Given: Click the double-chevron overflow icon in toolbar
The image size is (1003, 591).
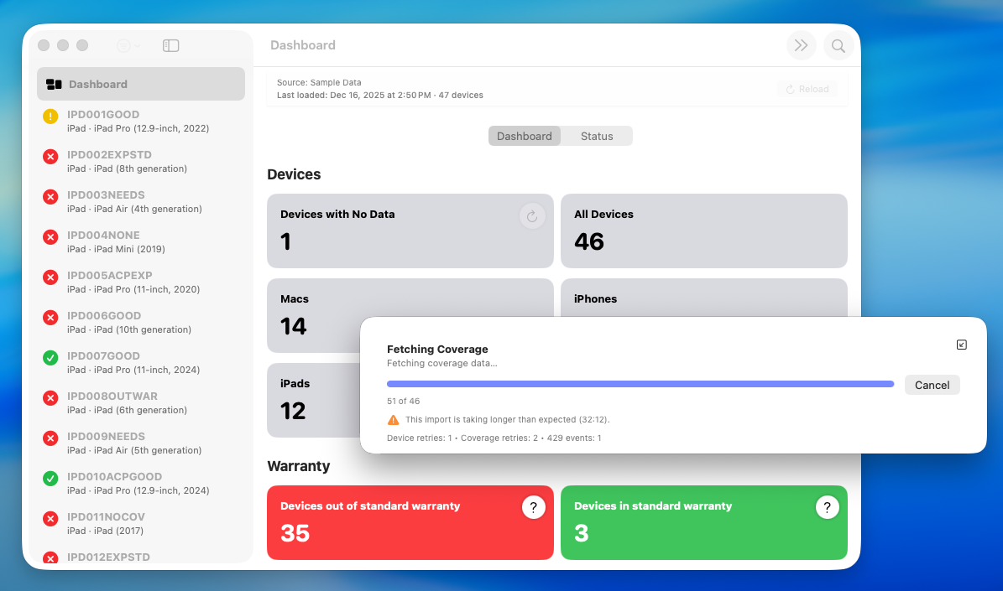Looking at the screenshot, I should point(801,45).
